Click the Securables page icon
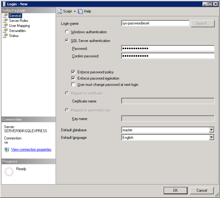Viewport: 220px width, 198px height. 5,30
